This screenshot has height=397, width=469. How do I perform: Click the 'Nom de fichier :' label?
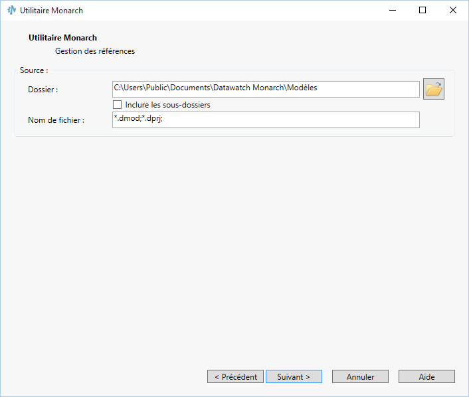pos(56,120)
